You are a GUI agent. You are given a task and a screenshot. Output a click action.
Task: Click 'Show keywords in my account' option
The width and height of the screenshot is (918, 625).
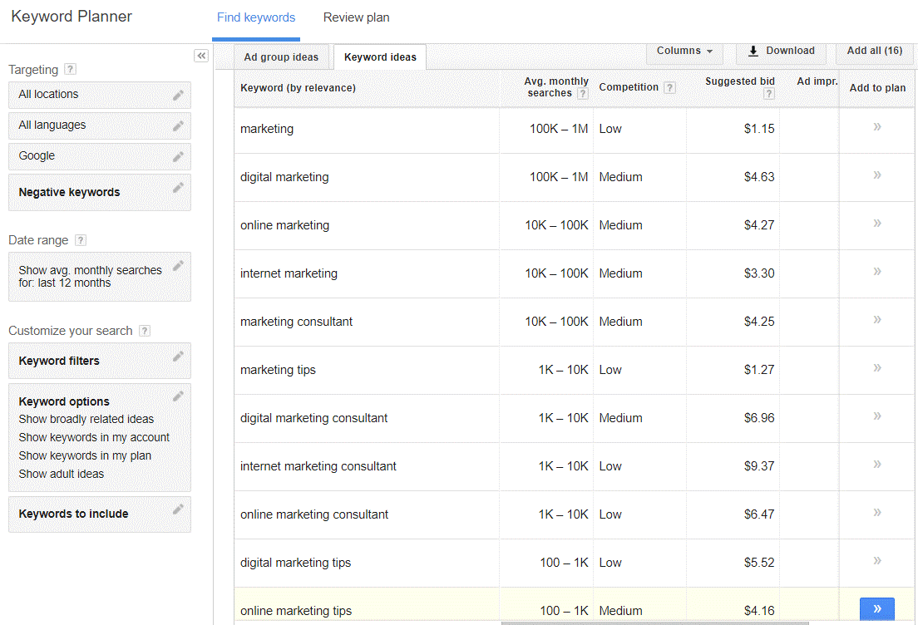click(x=94, y=437)
